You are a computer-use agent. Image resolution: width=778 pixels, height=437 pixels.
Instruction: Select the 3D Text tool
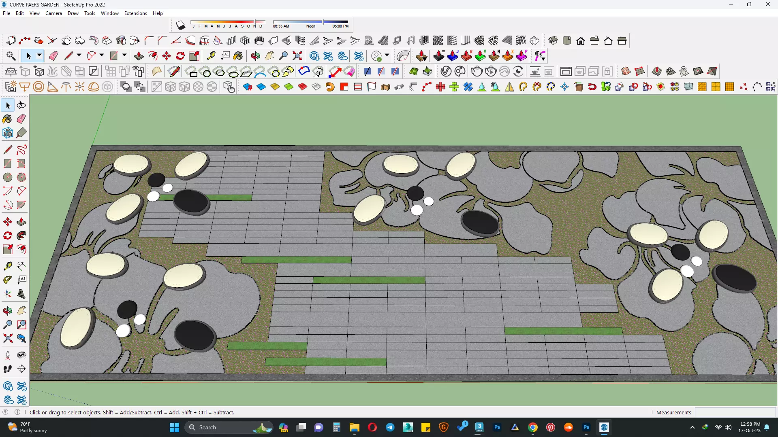tap(21, 294)
